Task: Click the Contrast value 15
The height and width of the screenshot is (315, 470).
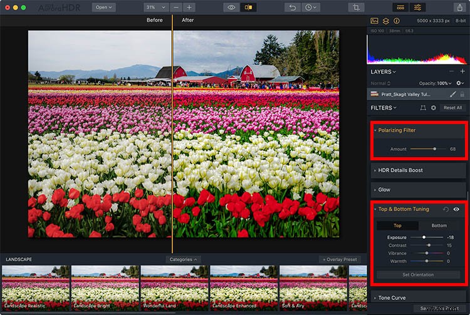Action: point(449,245)
